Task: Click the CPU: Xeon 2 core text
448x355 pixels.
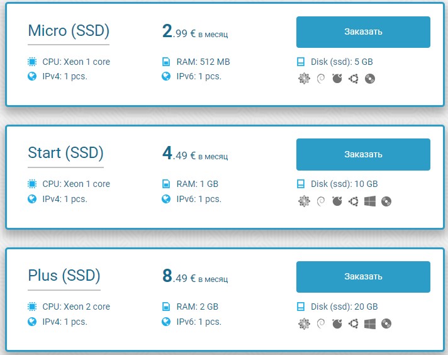Action: tap(76, 307)
